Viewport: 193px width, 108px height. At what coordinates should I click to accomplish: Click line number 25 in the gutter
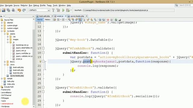pyautogui.click(x=39, y=83)
